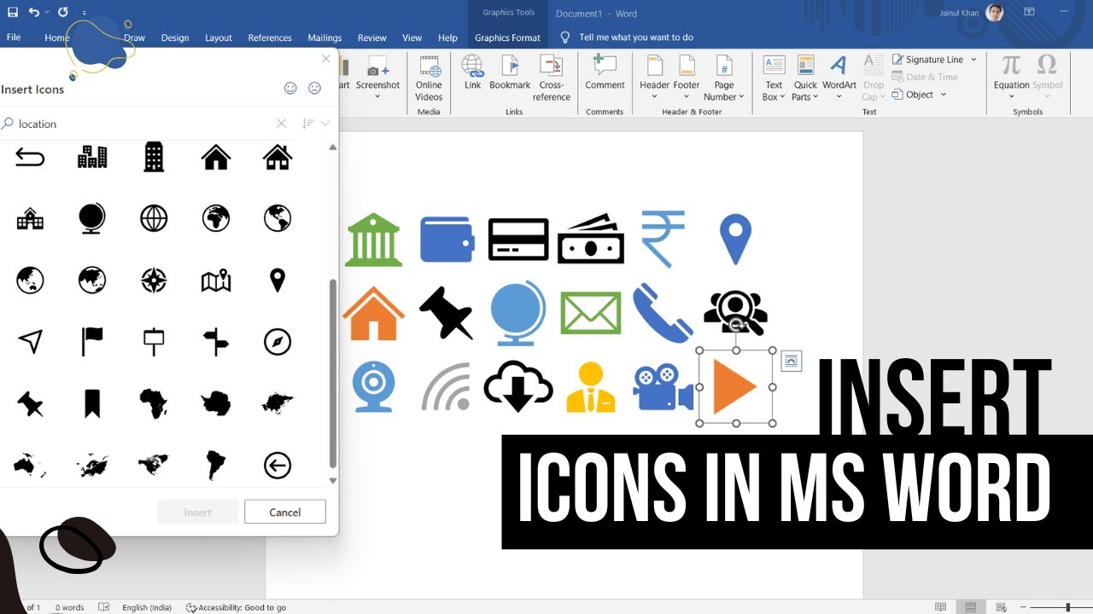
Task: Switch to Print Layout view in status bar
Action: [x=971, y=607]
